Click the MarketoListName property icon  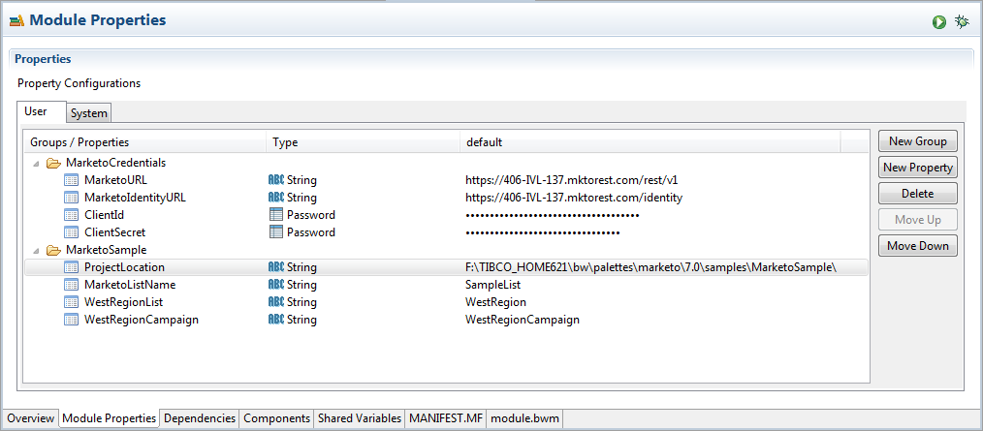point(72,285)
